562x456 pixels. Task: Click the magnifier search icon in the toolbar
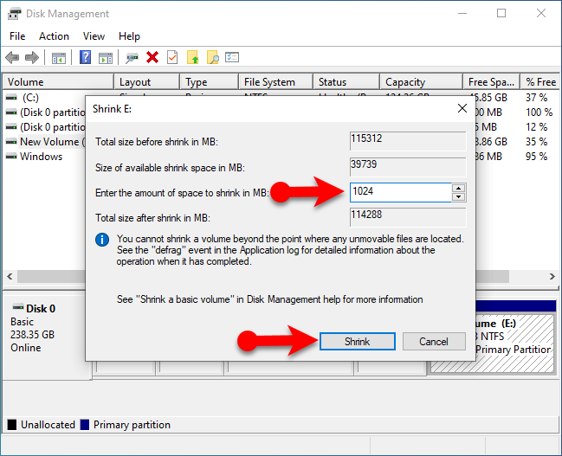coord(212,58)
